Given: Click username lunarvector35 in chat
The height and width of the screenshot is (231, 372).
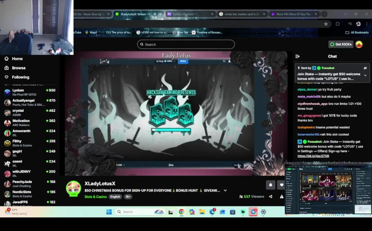Looking at the screenshot, I should 308,134.
